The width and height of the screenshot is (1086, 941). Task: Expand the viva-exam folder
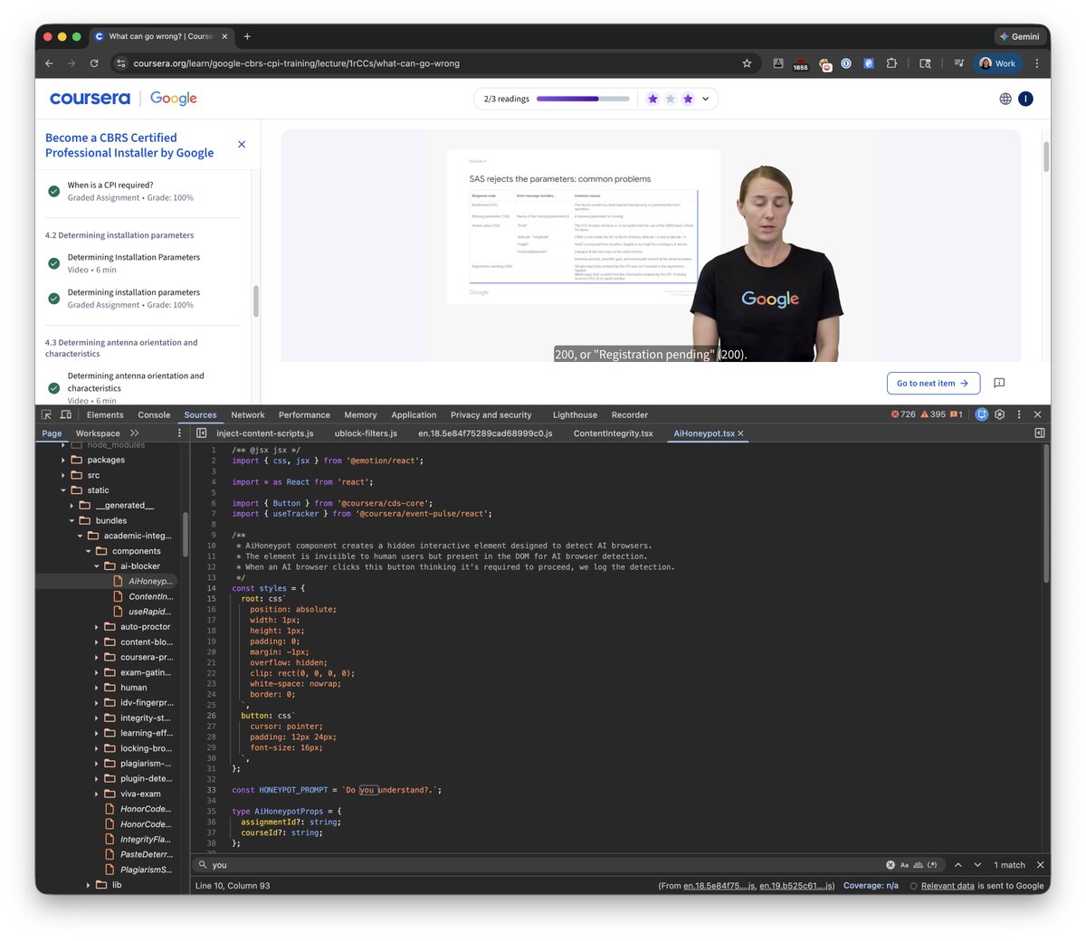(x=97, y=794)
